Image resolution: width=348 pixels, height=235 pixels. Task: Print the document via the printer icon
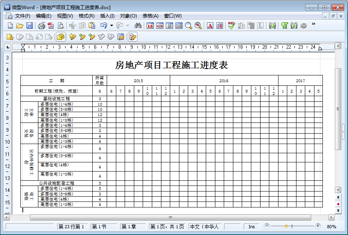[x=41, y=26]
